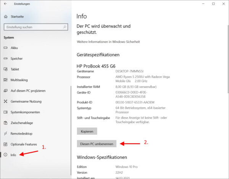Open Optionale Features page
Viewport: 229px width, 179px height.
pyautogui.click(x=24, y=144)
